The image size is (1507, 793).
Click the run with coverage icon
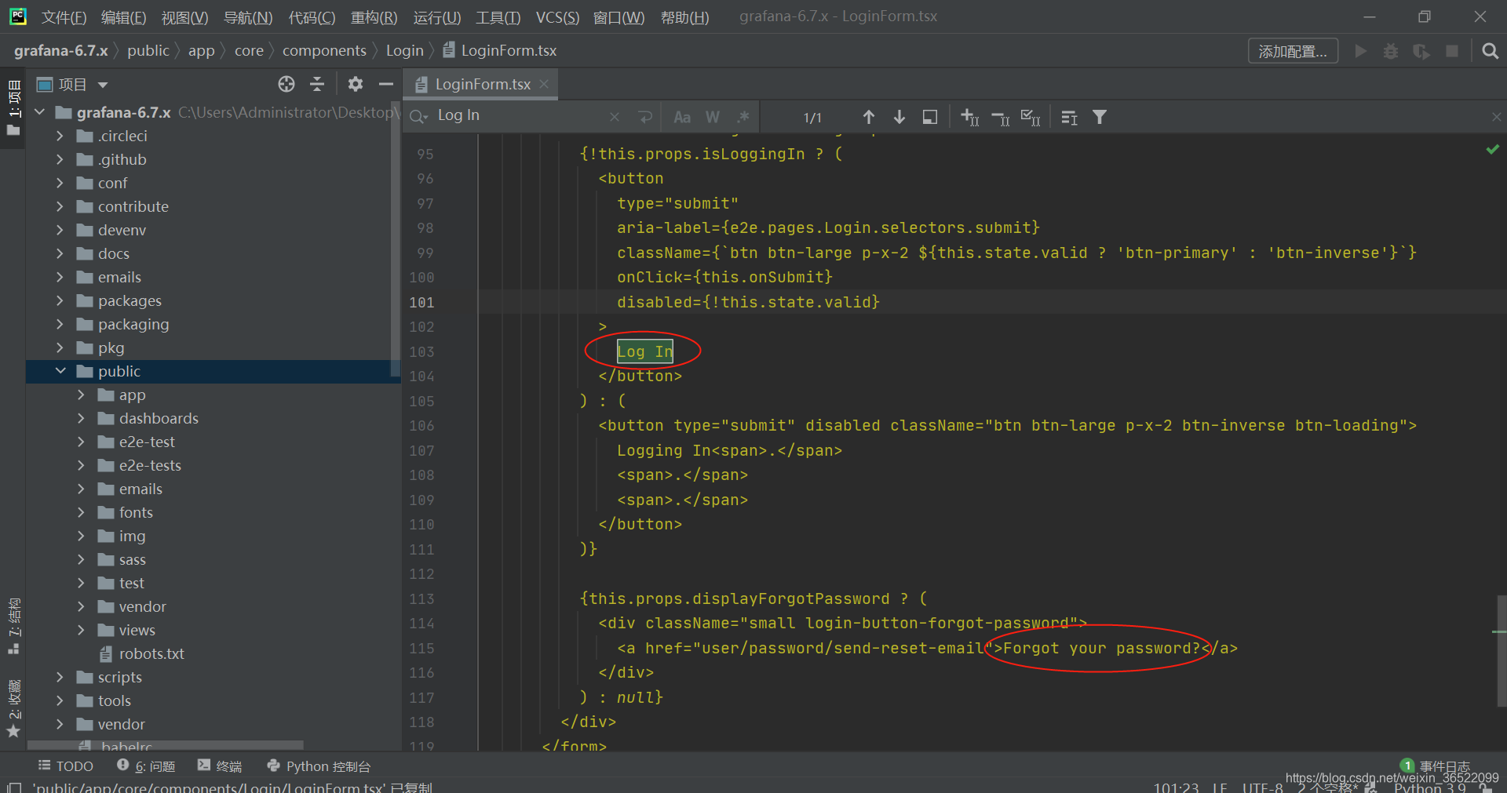(x=1421, y=51)
